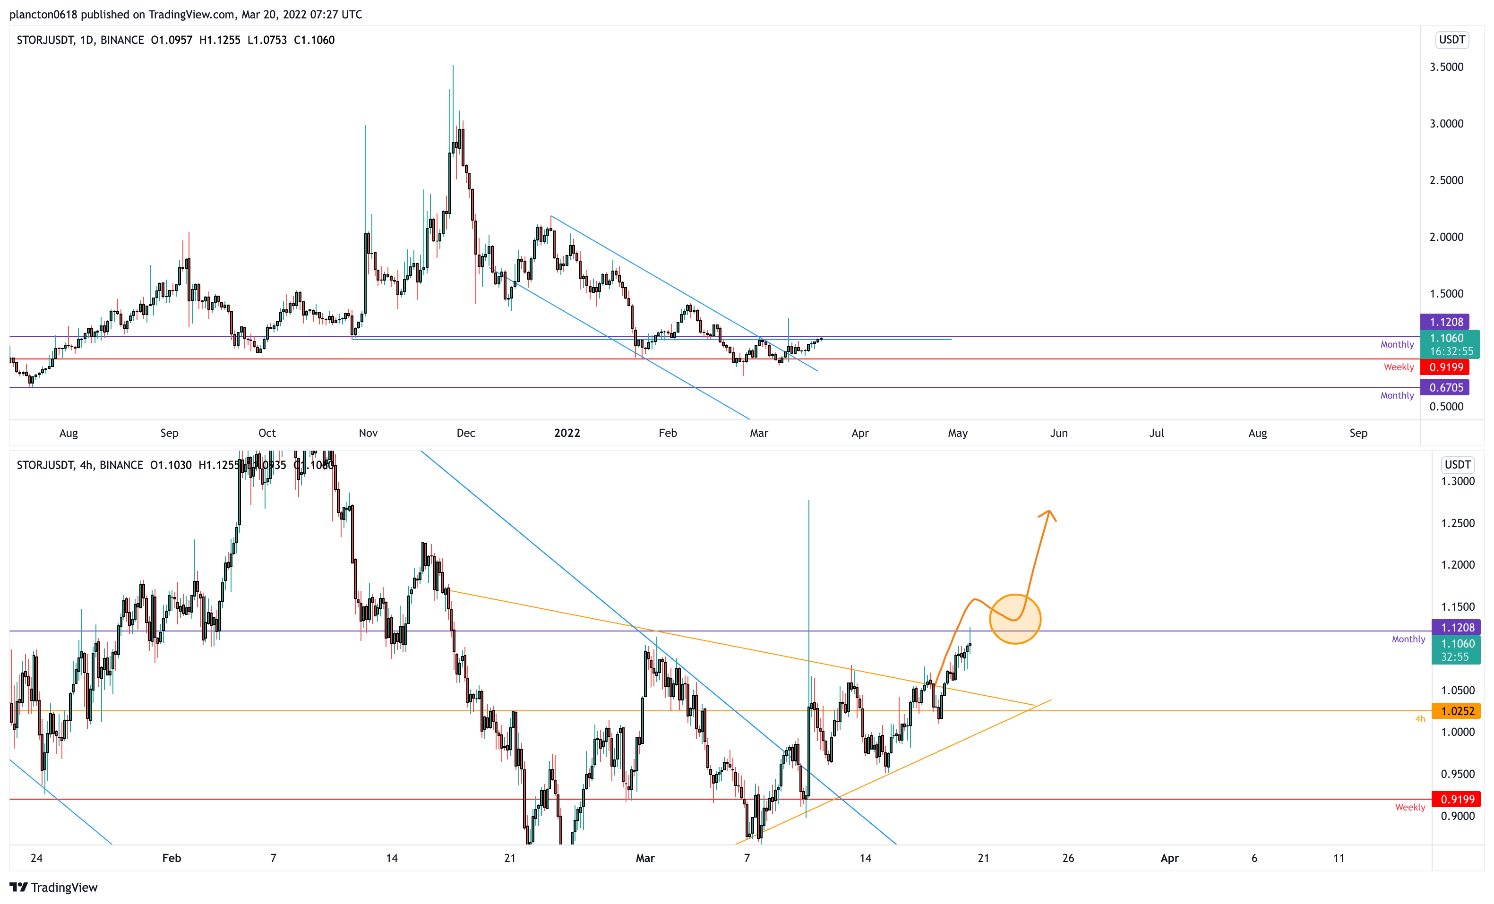Select the purple 1.1208 price label on the 1D chart
Screen dimensions: 1494x904
pos(1445,322)
